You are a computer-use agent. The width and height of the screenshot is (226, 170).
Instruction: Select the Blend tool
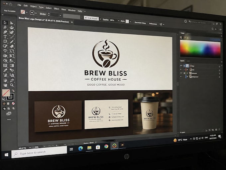[x=12, y=70]
